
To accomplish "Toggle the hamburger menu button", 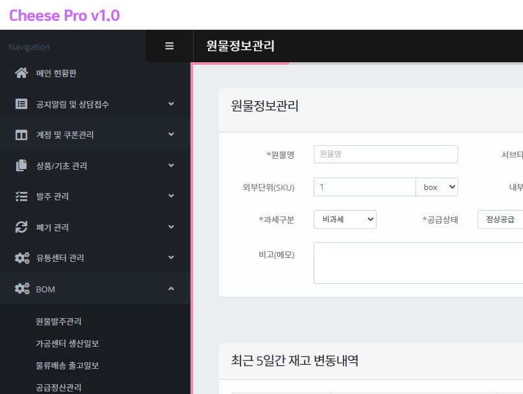I will [169, 46].
